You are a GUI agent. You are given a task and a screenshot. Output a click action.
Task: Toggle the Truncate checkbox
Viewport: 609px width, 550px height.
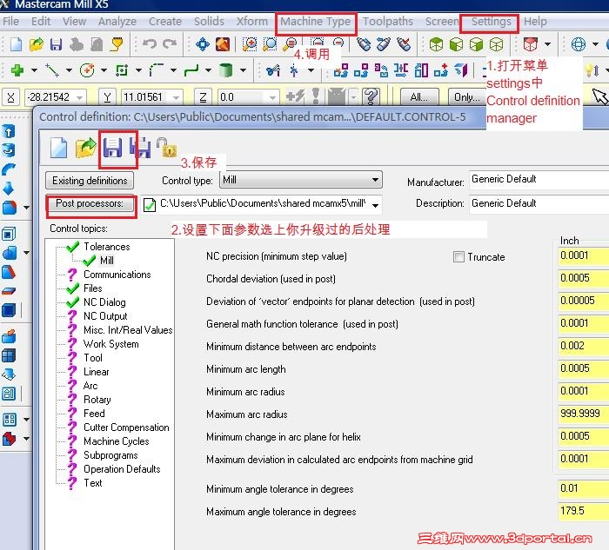[458, 257]
